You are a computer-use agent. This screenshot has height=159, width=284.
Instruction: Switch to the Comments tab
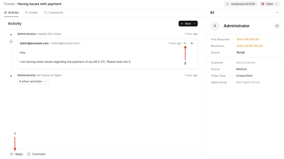coord(54,13)
